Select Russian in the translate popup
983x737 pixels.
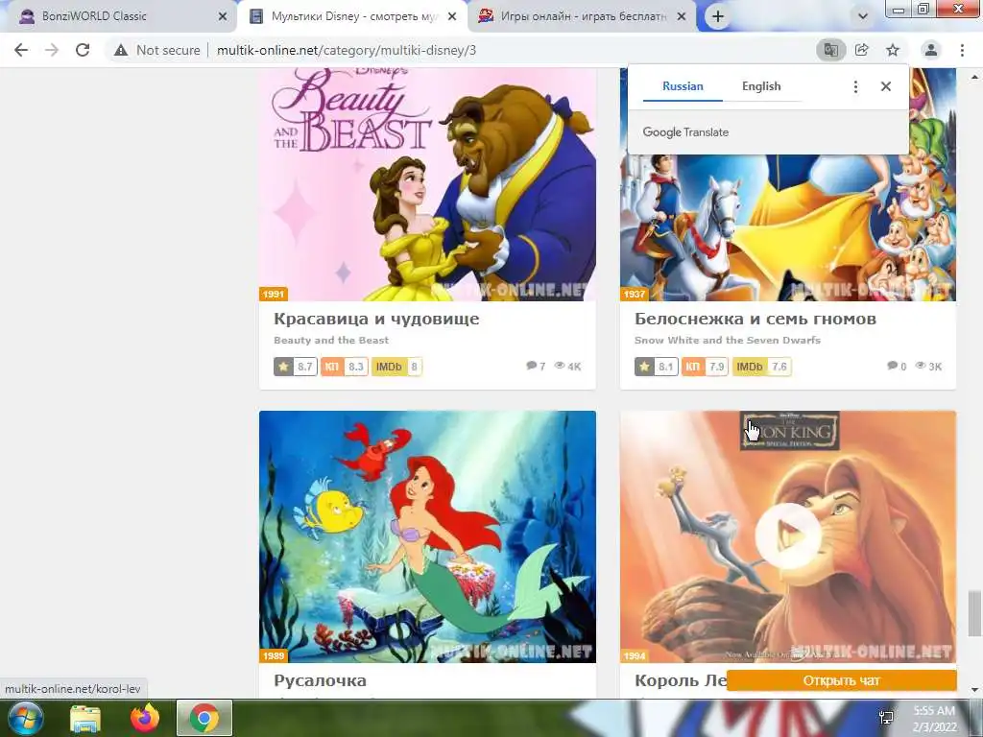click(683, 86)
